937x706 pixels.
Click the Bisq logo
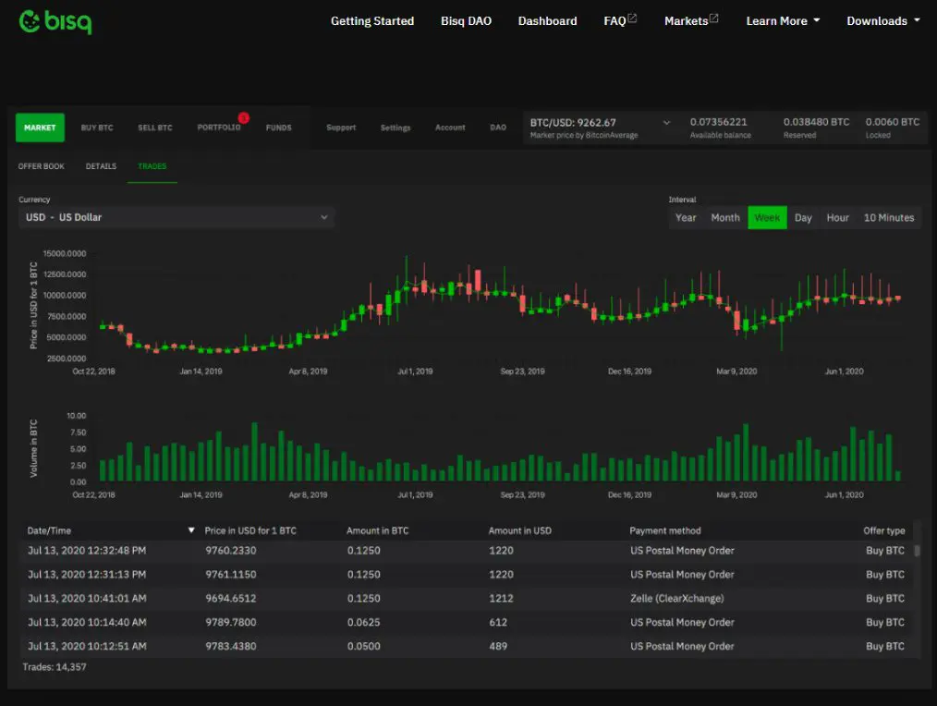[55, 21]
